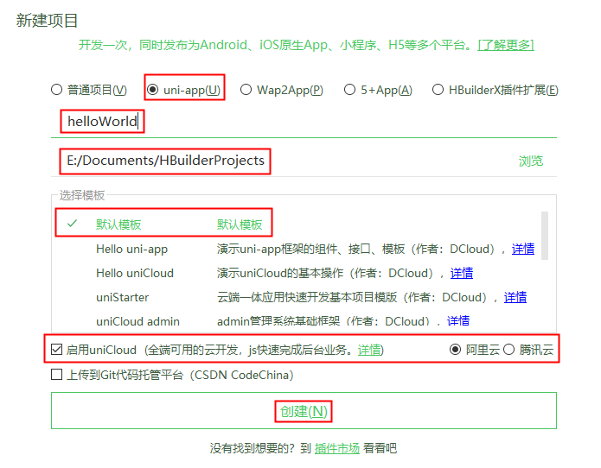
Task: Click the helloWorld project name field
Action: [x=259, y=122]
